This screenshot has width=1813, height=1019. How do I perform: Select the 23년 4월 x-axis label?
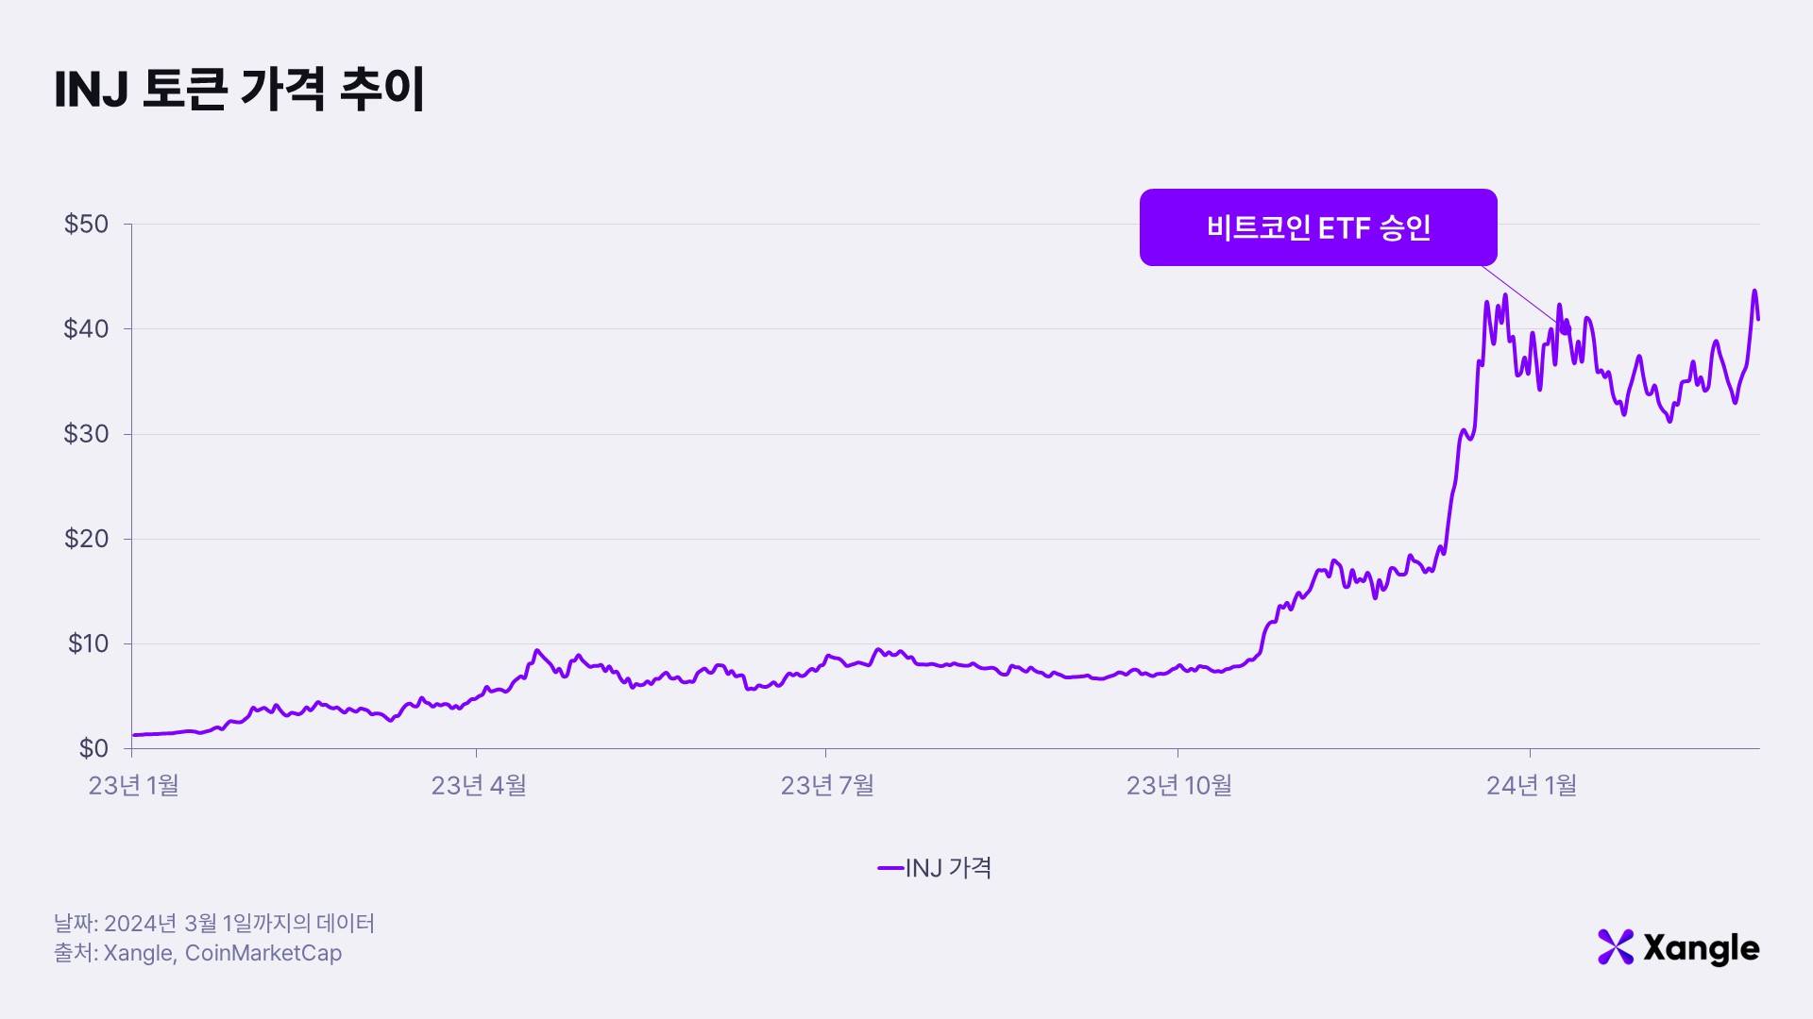pos(479,785)
